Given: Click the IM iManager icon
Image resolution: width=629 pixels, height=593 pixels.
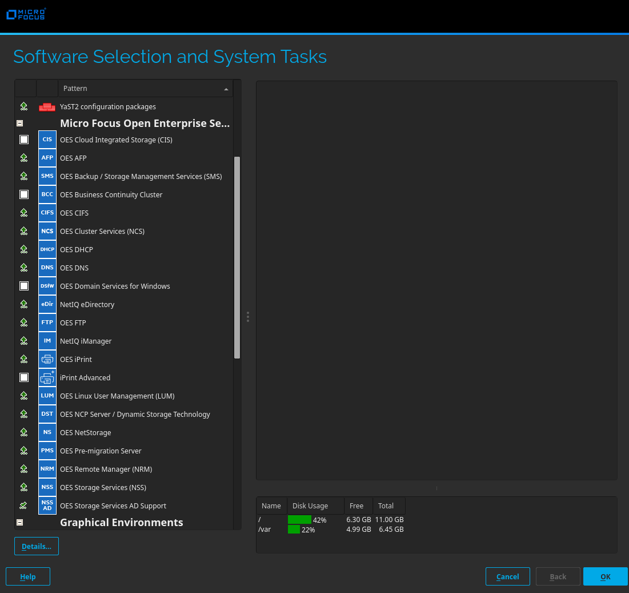Looking at the screenshot, I should click(47, 341).
